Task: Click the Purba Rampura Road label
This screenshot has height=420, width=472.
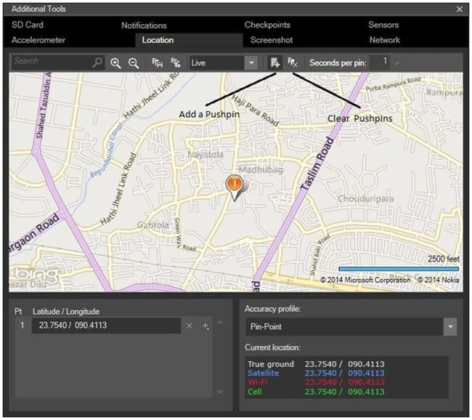Action: (393, 84)
